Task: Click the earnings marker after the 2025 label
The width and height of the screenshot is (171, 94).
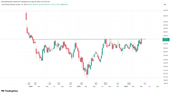Action: coord(81,83)
